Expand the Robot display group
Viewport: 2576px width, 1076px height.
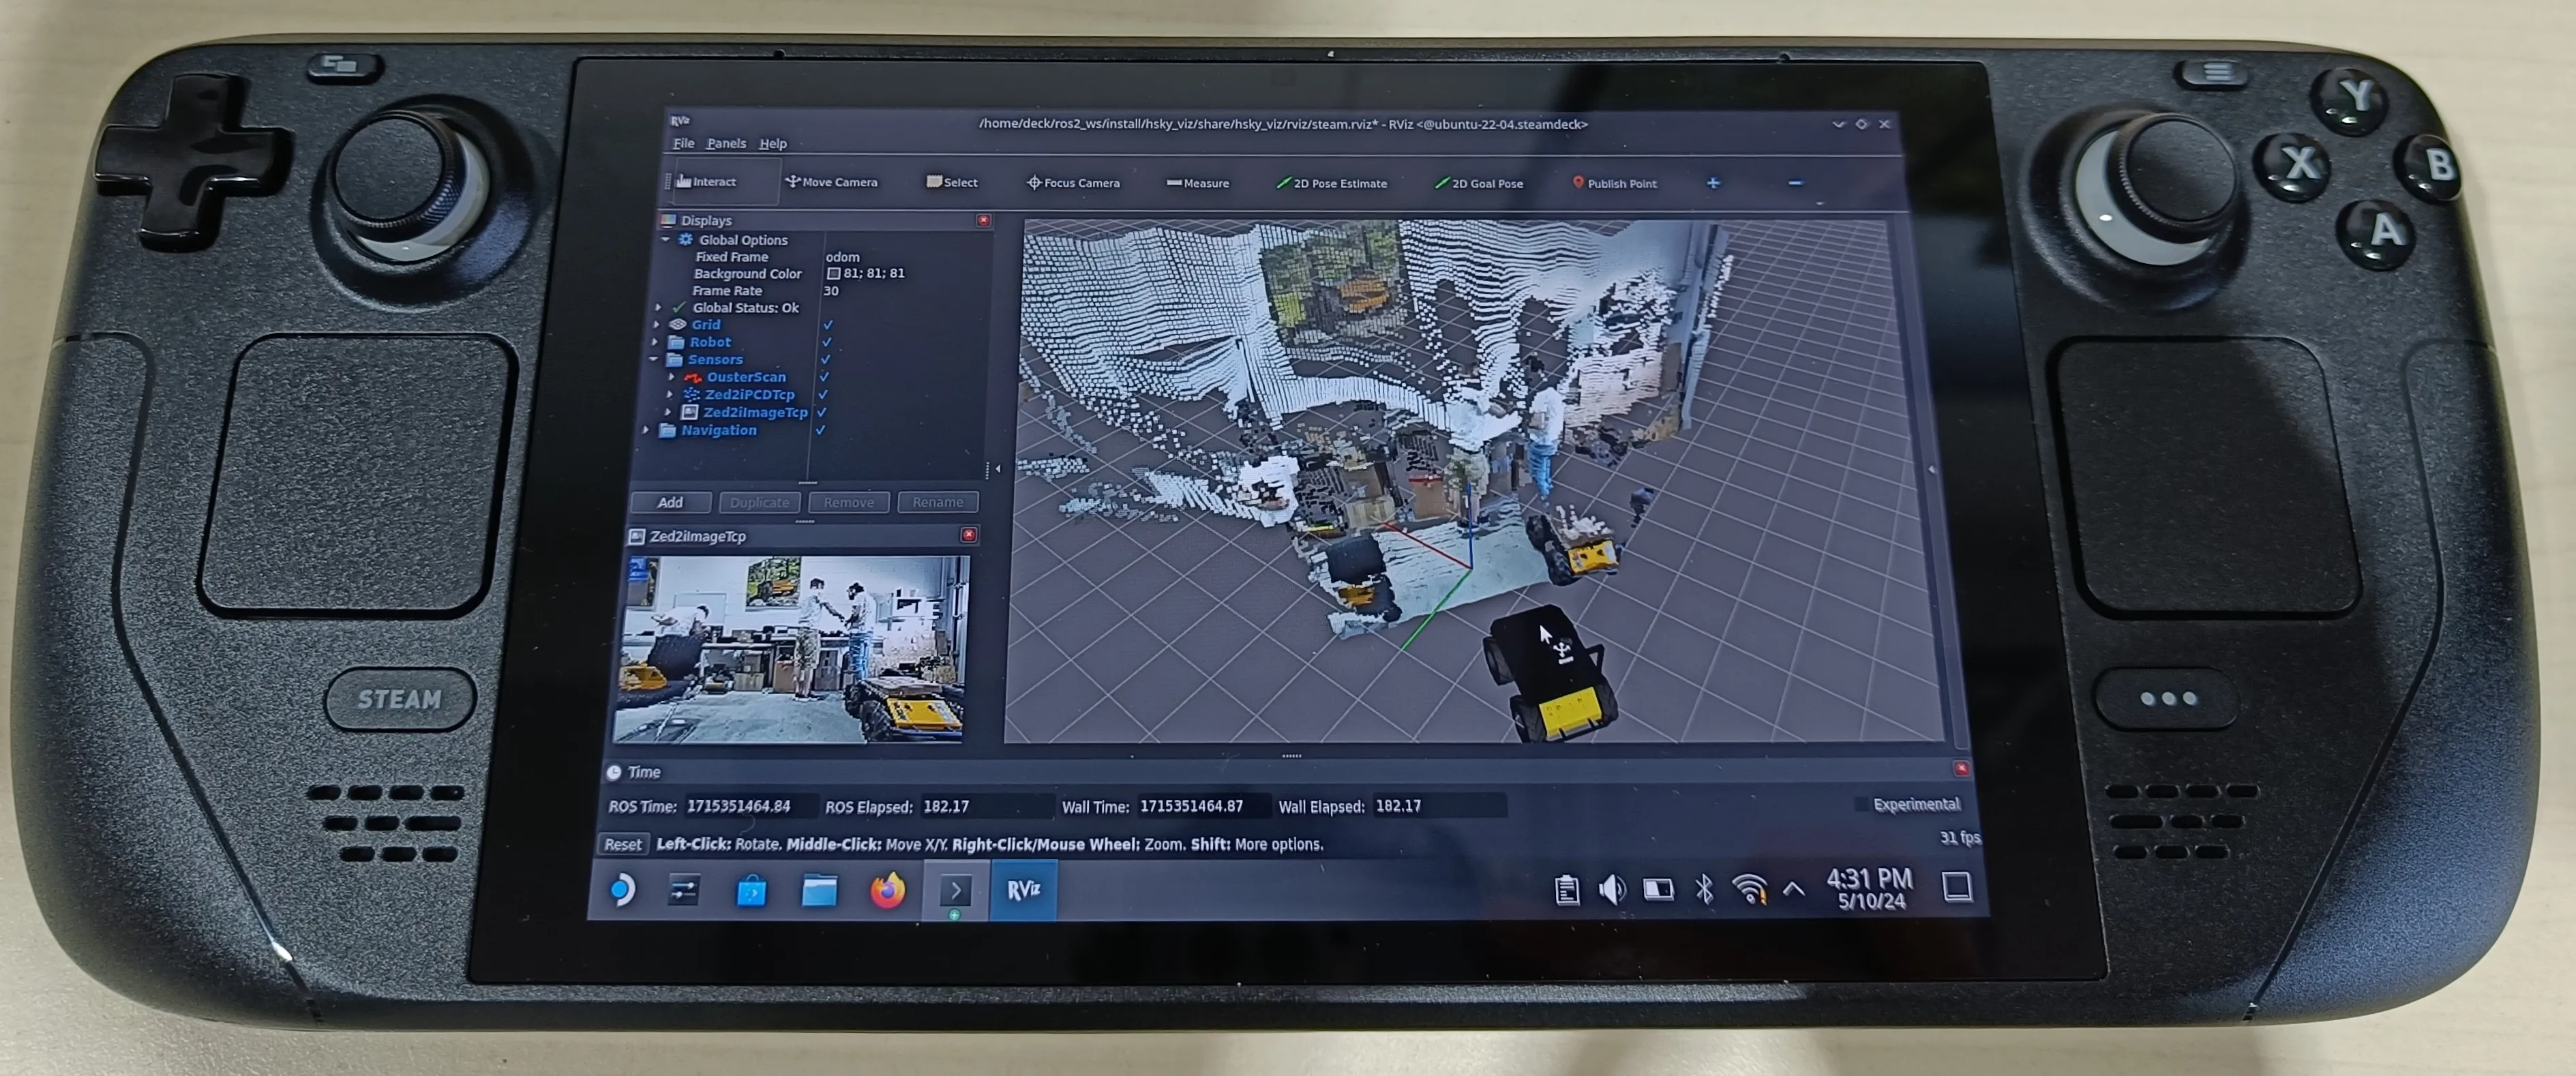(x=656, y=342)
